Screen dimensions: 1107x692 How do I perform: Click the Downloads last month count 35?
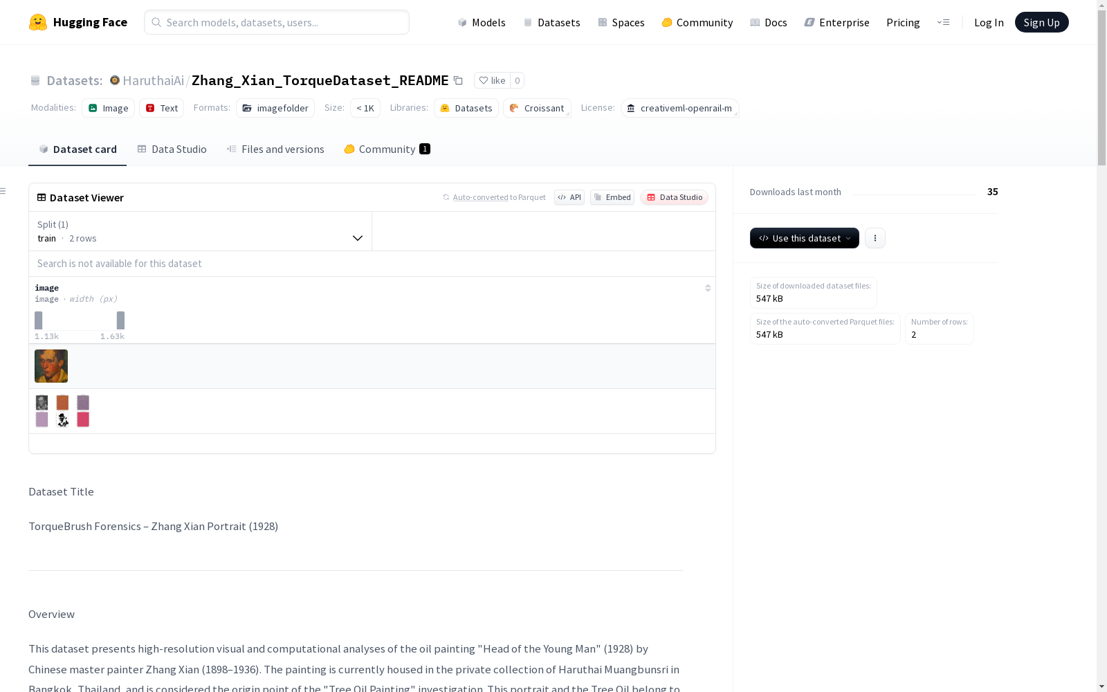[x=993, y=192]
